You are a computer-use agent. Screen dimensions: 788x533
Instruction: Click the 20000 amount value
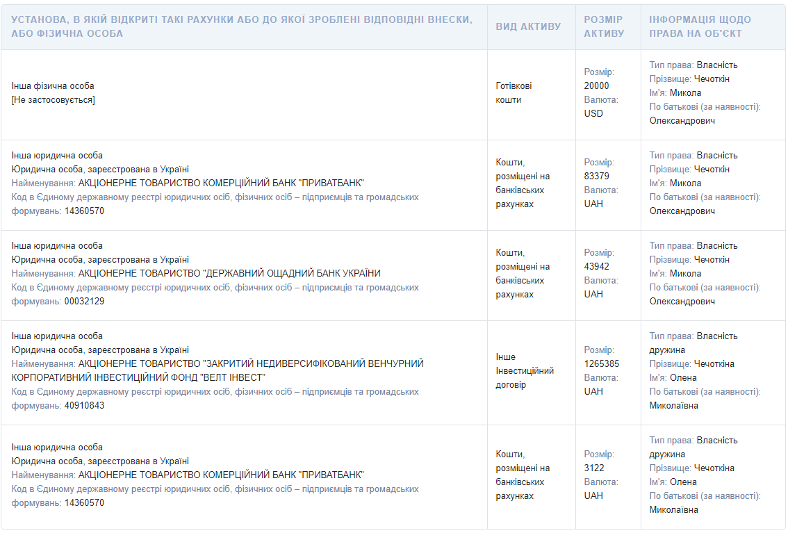[596, 86]
